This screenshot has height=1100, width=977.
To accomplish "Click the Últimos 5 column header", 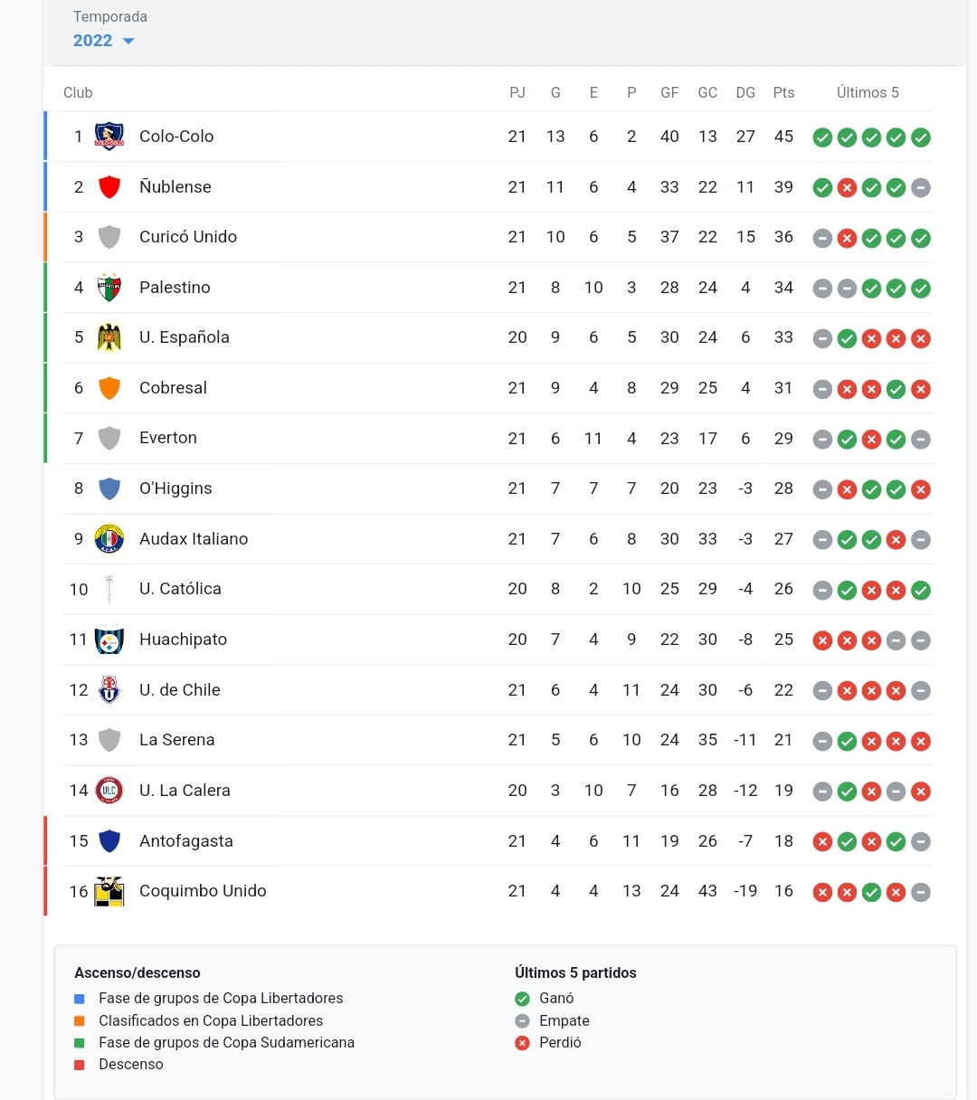I will 868,92.
